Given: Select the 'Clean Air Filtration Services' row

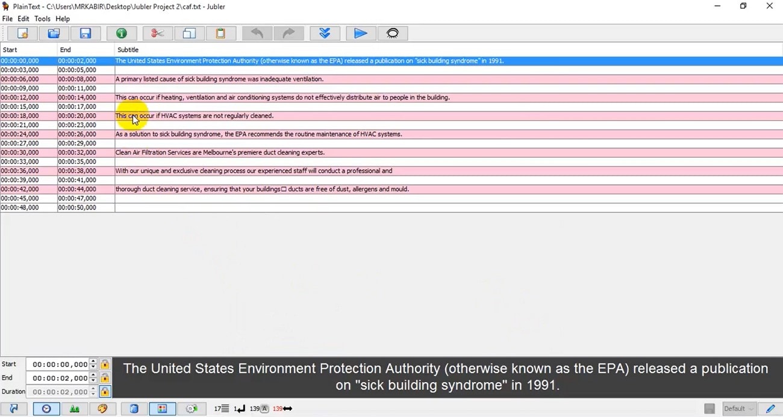Looking at the screenshot, I should (391, 152).
